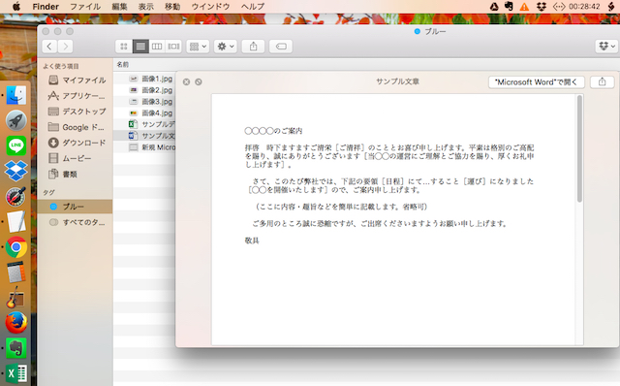Screen dimensions: 620x386
Task: Switch Finder to list view
Action: coord(140,47)
